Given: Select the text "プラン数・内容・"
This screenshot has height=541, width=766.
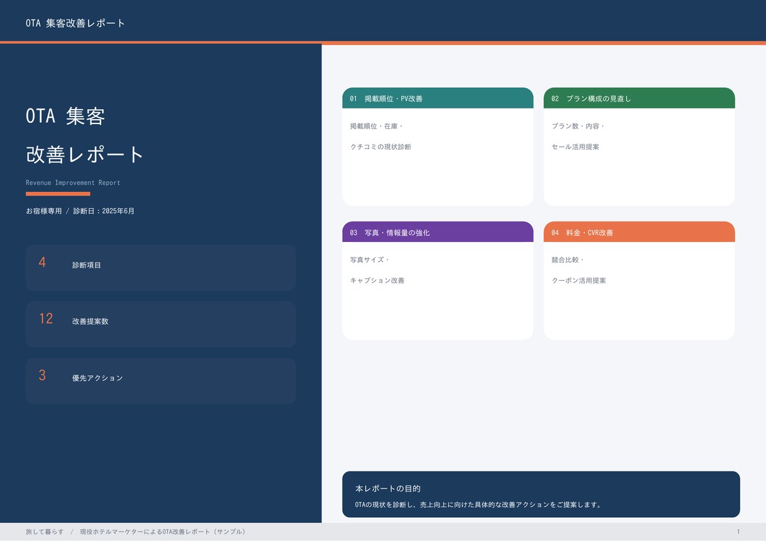Looking at the screenshot, I should [578, 126].
